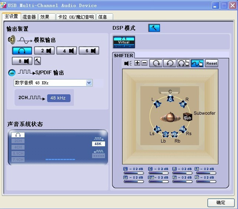Adjust the L channel dB slider
The width and height of the screenshot is (238, 209).
point(134,173)
